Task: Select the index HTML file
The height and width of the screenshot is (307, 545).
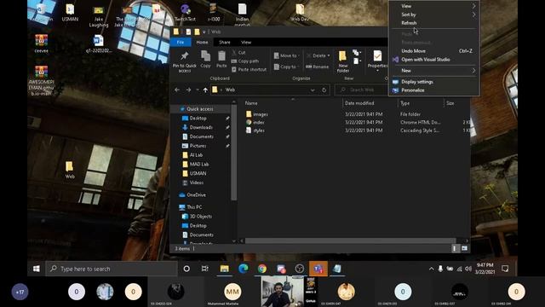Action: (255, 123)
